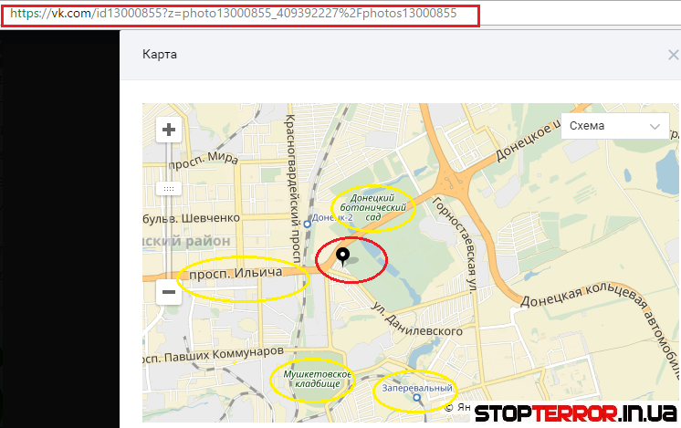The height and width of the screenshot is (428, 681).
Task: Select the Донецк-2 railway station icon
Action: [x=309, y=220]
